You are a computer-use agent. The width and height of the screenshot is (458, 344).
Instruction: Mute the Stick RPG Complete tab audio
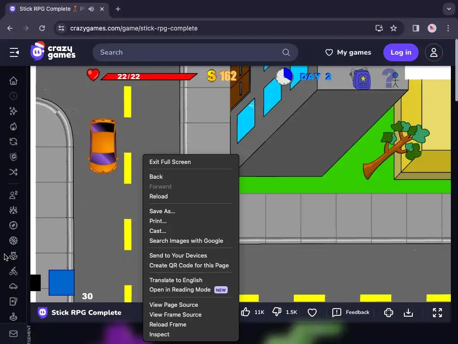(x=91, y=9)
